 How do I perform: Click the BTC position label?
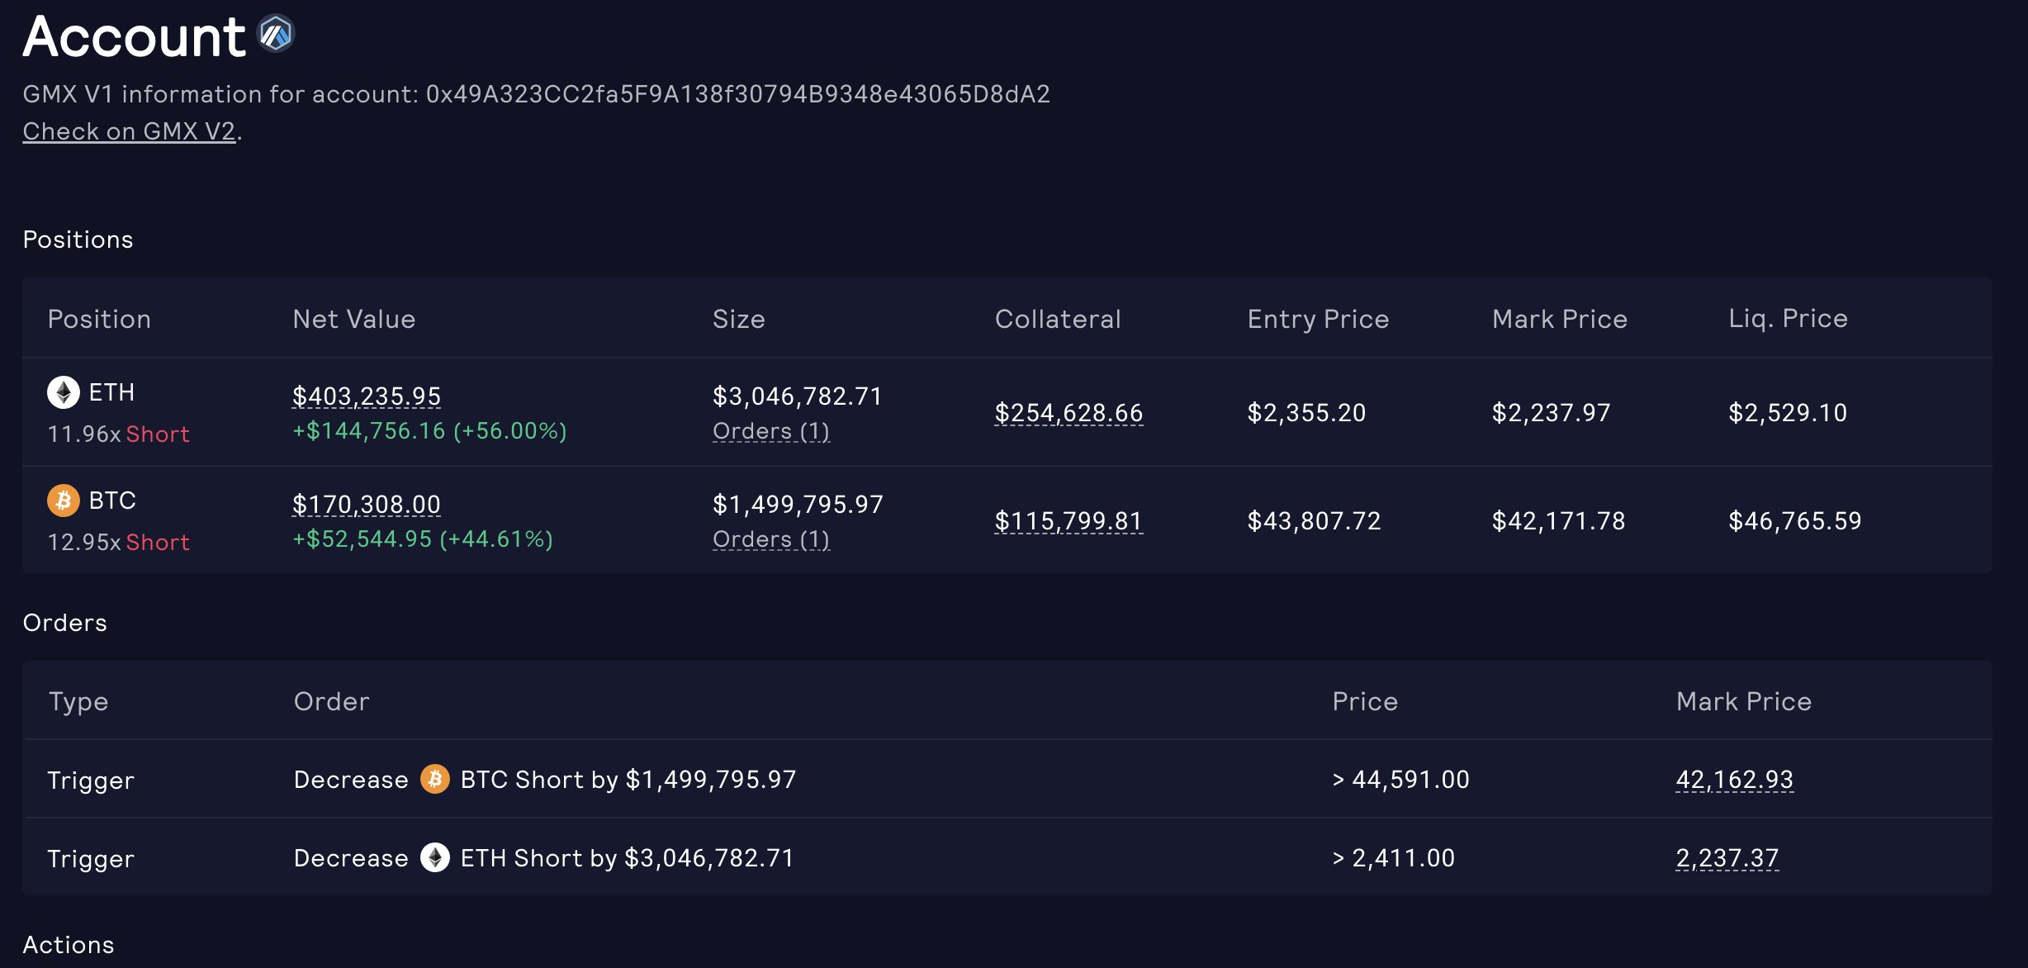tap(112, 501)
